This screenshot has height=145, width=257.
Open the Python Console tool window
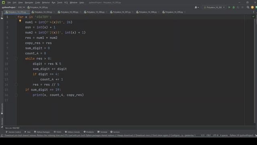(x=72, y=132)
